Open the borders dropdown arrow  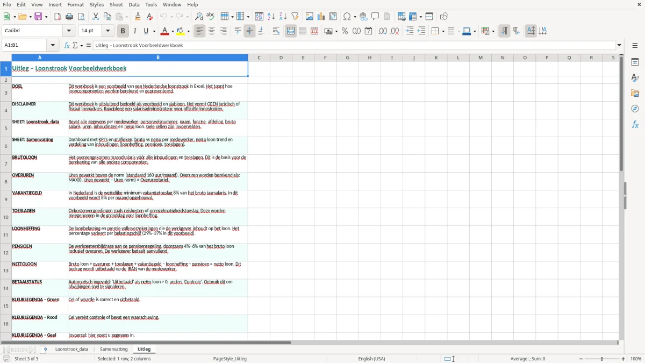(x=442, y=31)
